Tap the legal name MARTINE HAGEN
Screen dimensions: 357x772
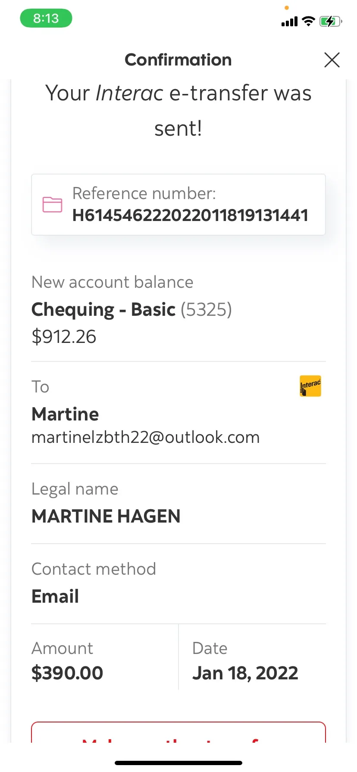[x=106, y=516]
